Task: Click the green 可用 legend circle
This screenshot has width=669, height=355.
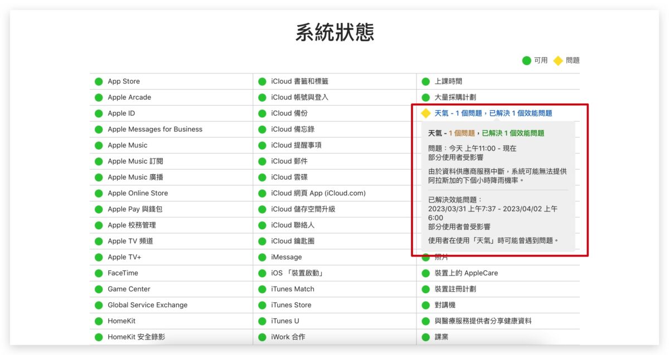Action: [x=526, y=61]
